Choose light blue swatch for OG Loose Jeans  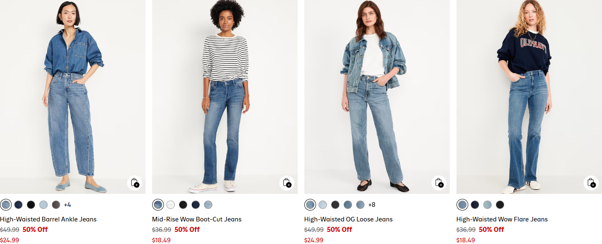coord(323,205)
